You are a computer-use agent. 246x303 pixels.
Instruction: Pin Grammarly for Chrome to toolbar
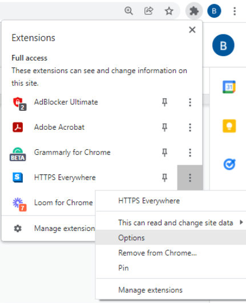point(164,153)
